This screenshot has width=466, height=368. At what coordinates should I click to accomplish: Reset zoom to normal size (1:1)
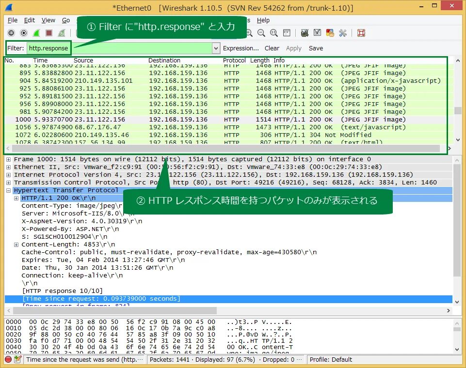pyautogui.click(x=273, y=33)
